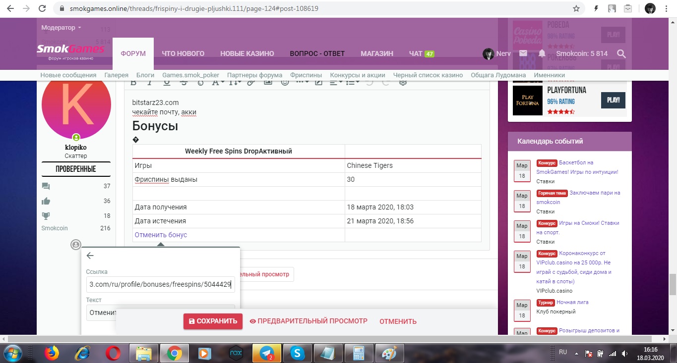This screenshot has width=677, height=363.
Task: Click Отменить бонус link in editor
Action: (x=161, y=235)
